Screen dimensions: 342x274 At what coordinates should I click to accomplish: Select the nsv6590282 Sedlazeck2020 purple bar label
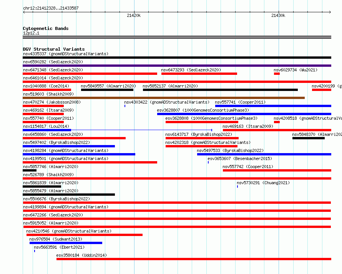coord(53,62)
